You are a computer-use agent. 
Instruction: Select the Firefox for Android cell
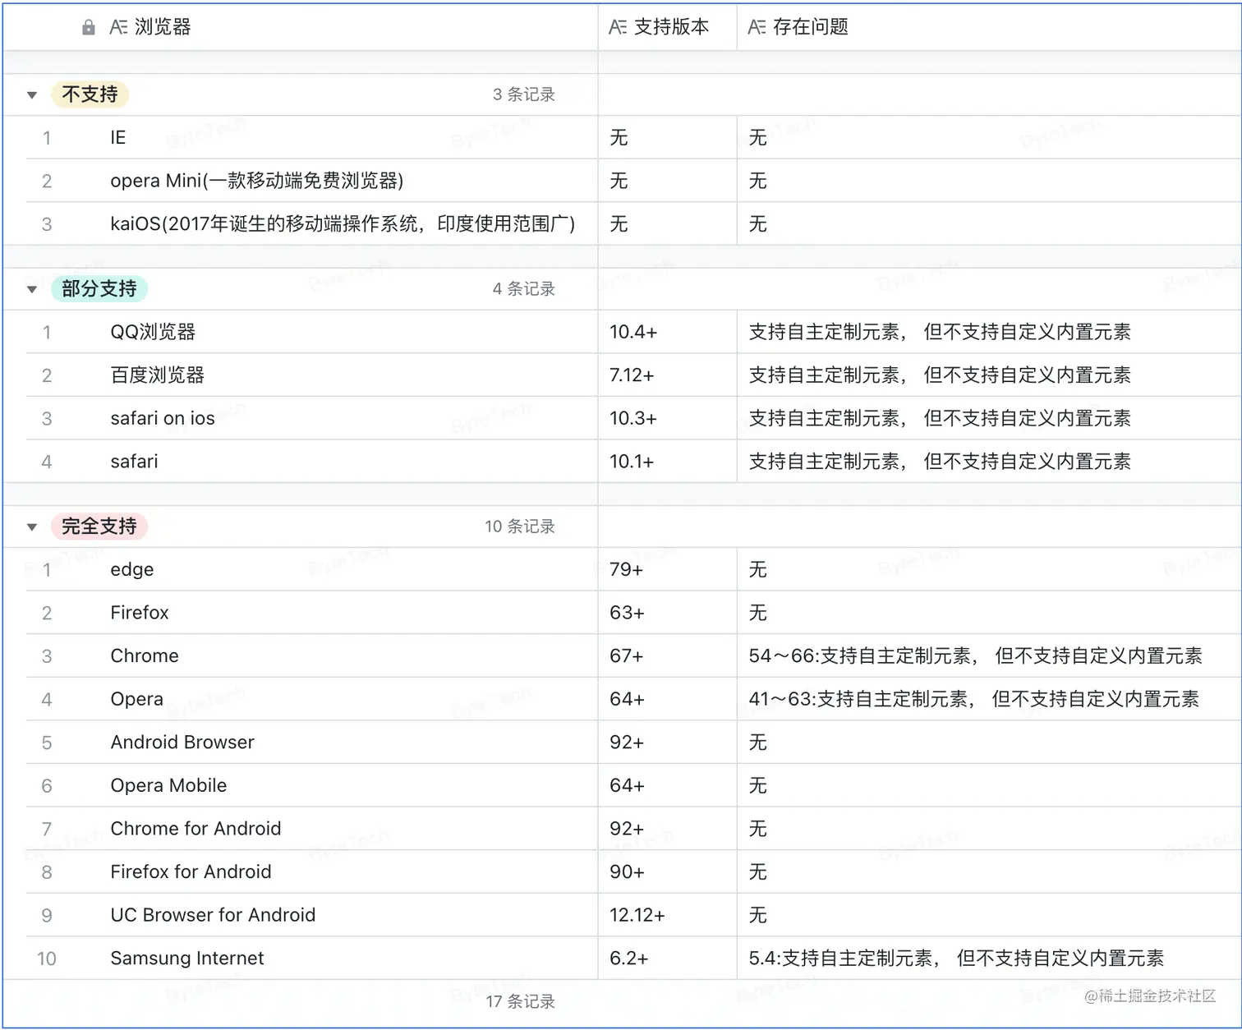pos(312,871)
